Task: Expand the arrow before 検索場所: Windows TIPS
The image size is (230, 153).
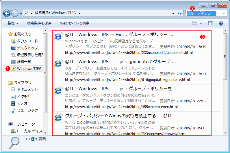Action: pos(31,13)
